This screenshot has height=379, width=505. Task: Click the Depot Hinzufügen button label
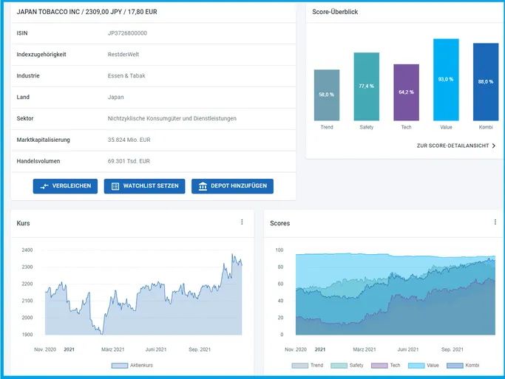click(x=239, y=185)
